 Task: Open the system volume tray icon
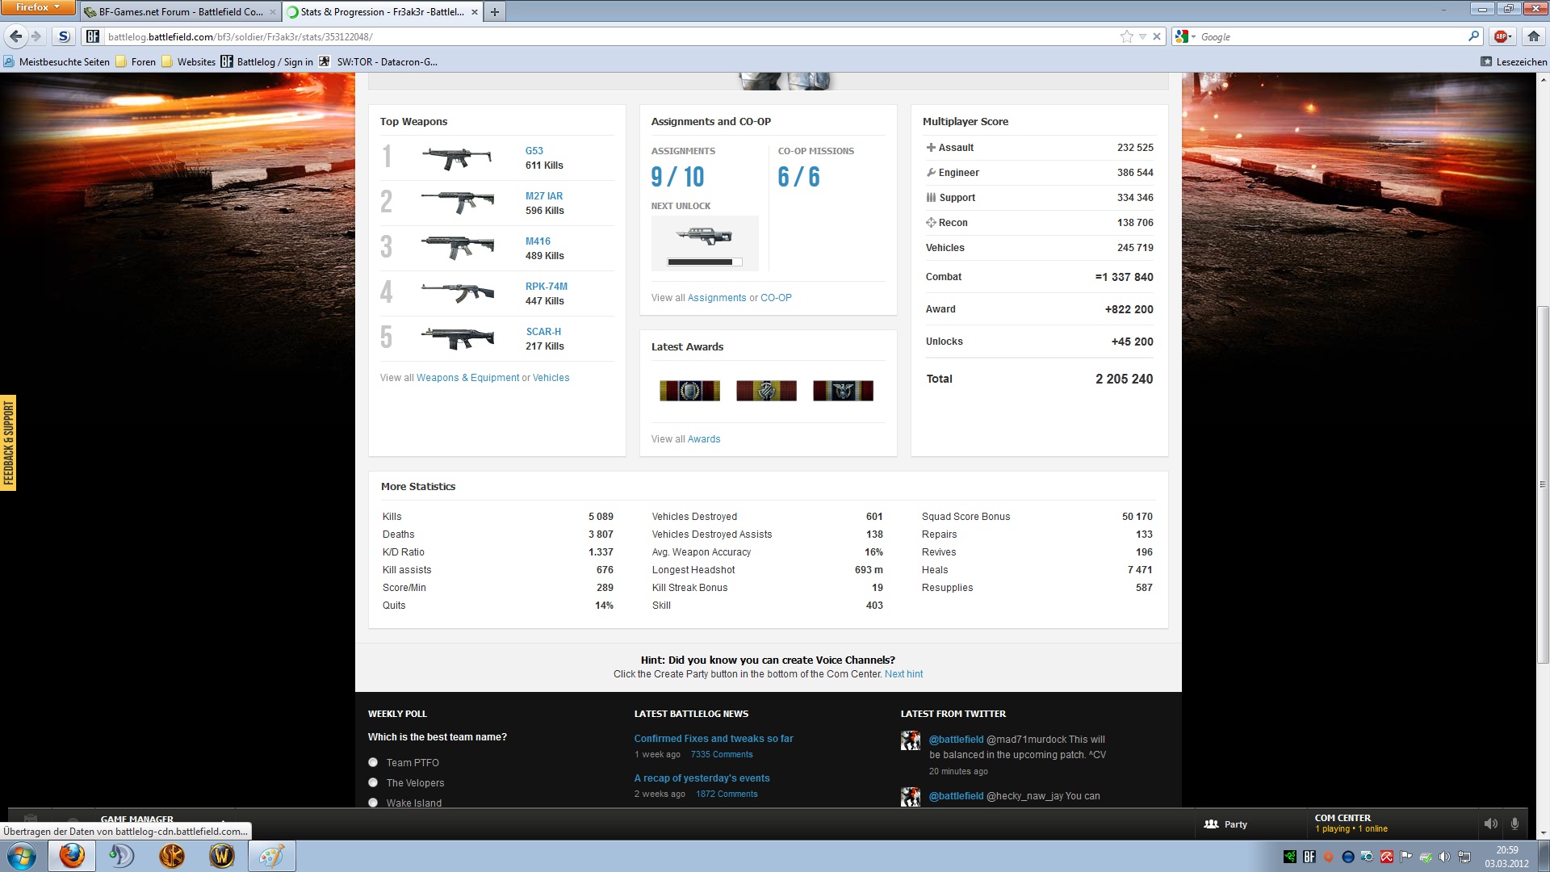[x=1444, y=857]
